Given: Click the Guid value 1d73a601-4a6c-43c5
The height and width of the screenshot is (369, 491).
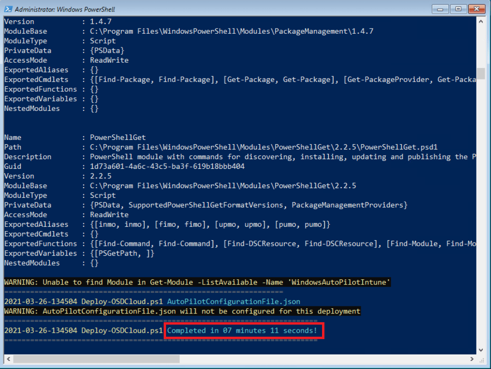Looking at the screenshot, I should [167, 166].
